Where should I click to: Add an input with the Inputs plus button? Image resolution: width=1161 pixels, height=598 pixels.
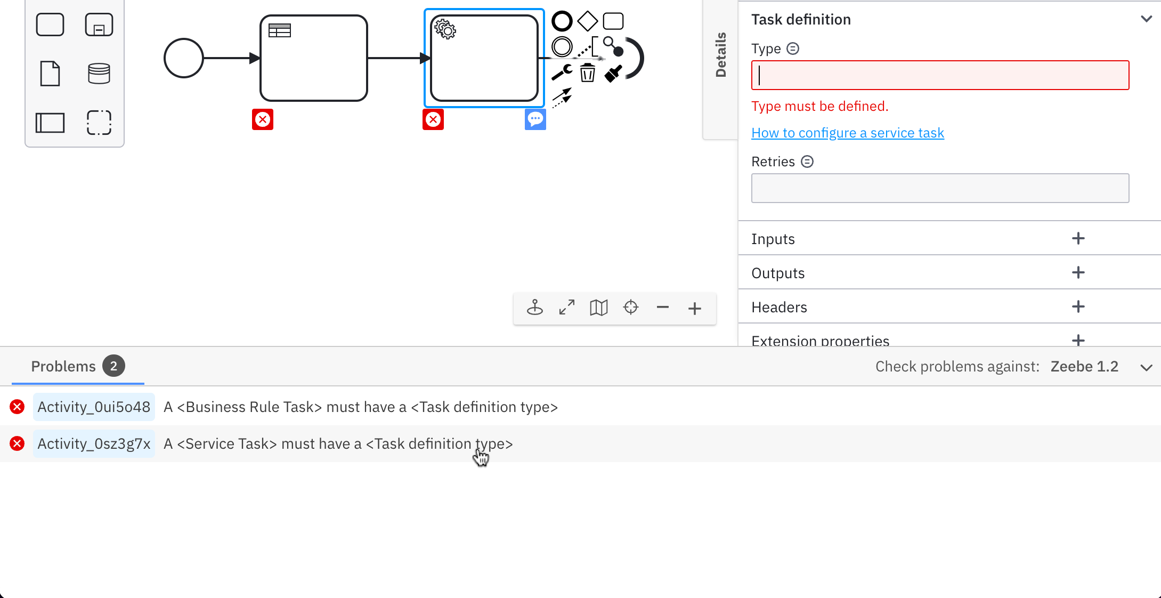(1078, 238)
